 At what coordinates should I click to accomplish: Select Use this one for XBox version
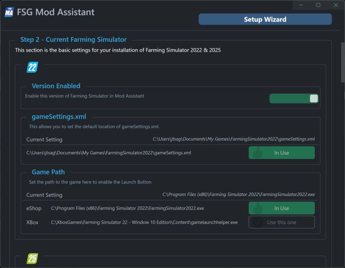tap(282, 222)
